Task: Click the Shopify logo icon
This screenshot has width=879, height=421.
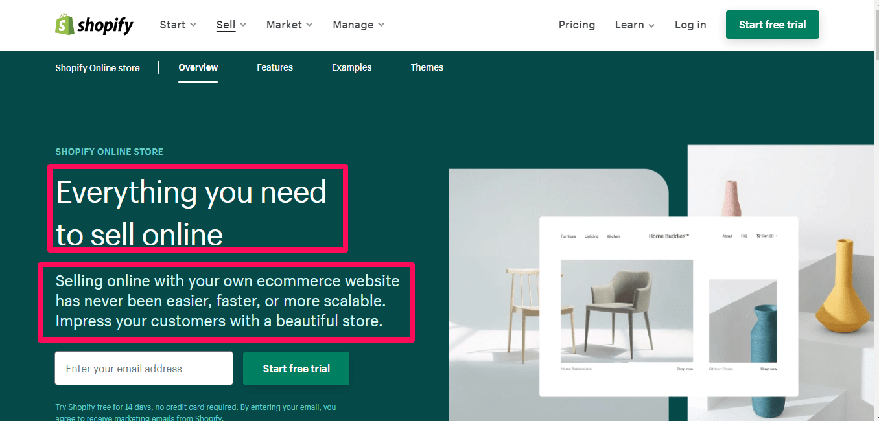Action: pyautogui.click(x=65, y=25)
